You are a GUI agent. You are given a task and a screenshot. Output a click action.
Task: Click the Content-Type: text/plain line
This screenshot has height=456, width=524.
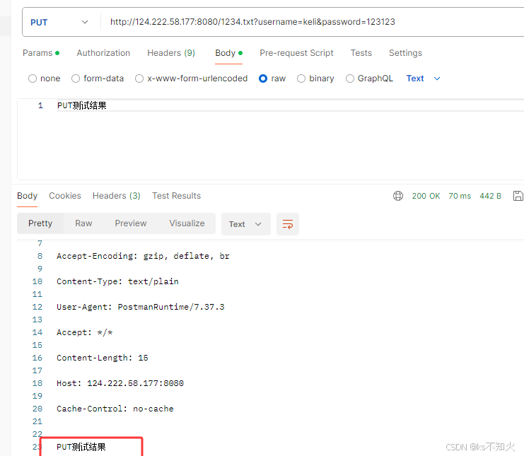pos(117,281)
